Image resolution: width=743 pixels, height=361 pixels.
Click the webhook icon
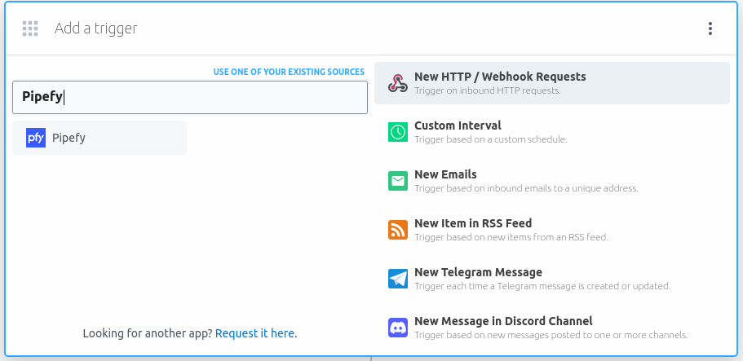[397, 83]
